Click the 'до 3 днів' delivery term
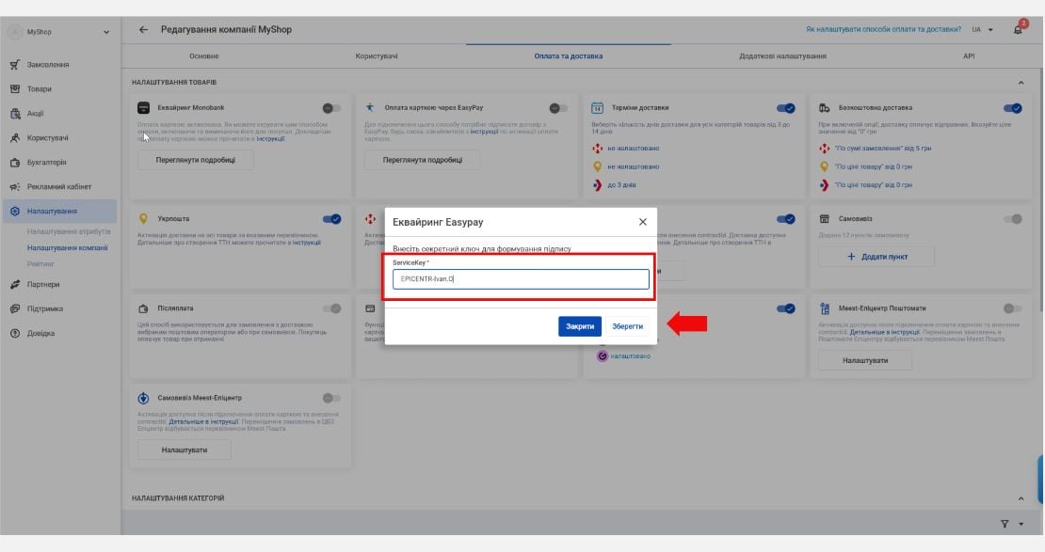This screenshot has width=1045, height=552. (621, 185)
